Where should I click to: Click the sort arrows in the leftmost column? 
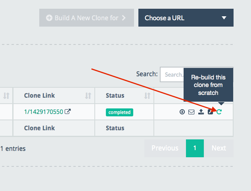[x=6, y=96]
